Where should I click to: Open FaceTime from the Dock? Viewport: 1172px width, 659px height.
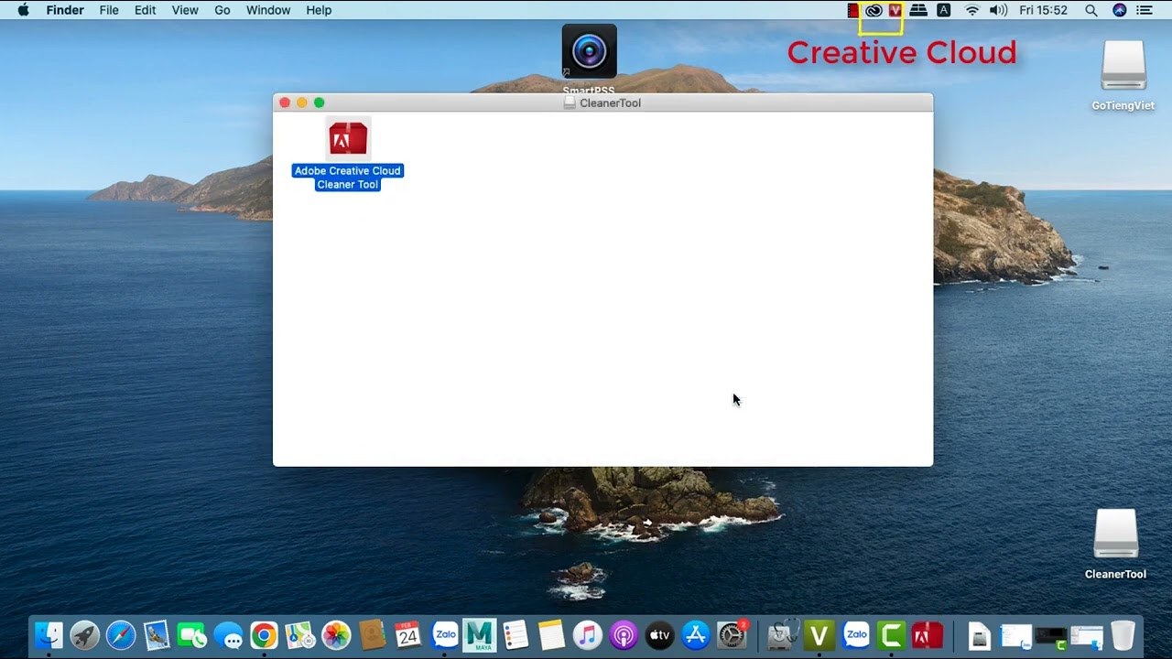192,634
